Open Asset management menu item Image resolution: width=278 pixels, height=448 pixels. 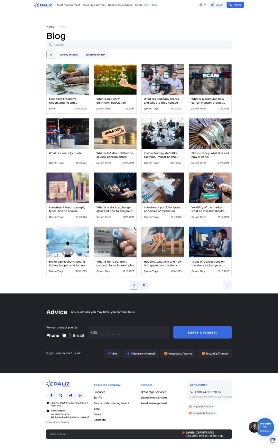click(68, 5)
